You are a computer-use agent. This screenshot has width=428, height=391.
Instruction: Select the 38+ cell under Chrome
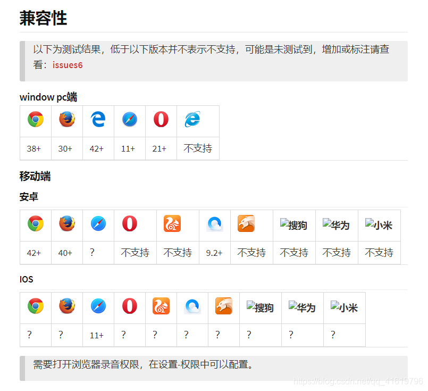[x=36, y=148]
